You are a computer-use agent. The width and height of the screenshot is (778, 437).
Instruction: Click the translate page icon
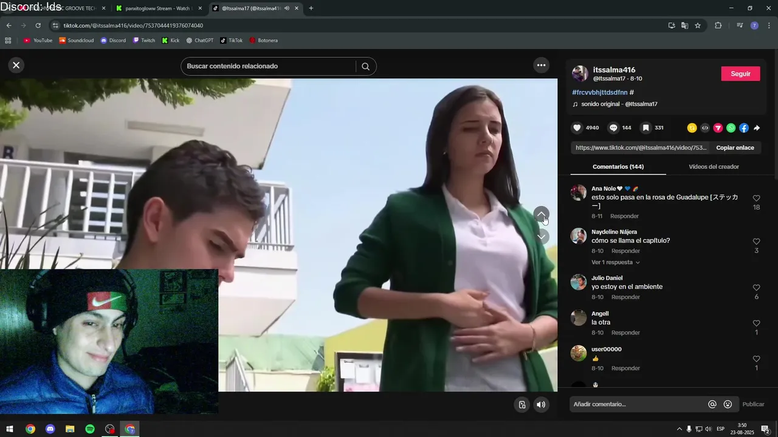point(684,25)
